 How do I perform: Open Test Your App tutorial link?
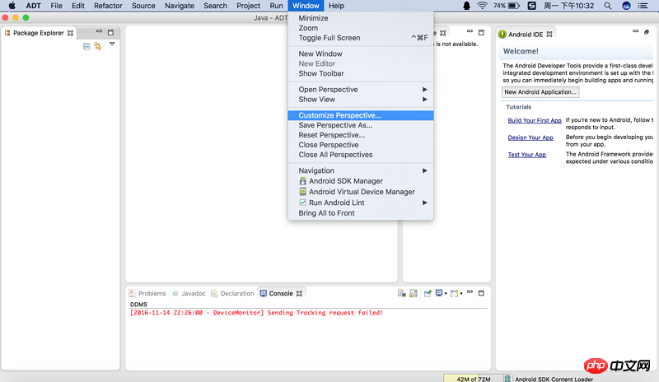coord(527,155)
